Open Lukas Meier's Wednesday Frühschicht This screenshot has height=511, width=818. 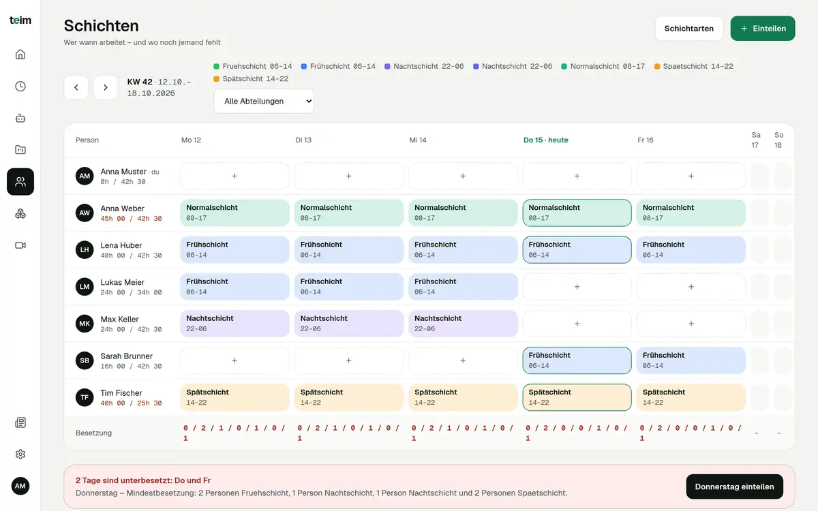tap(463, 287)
